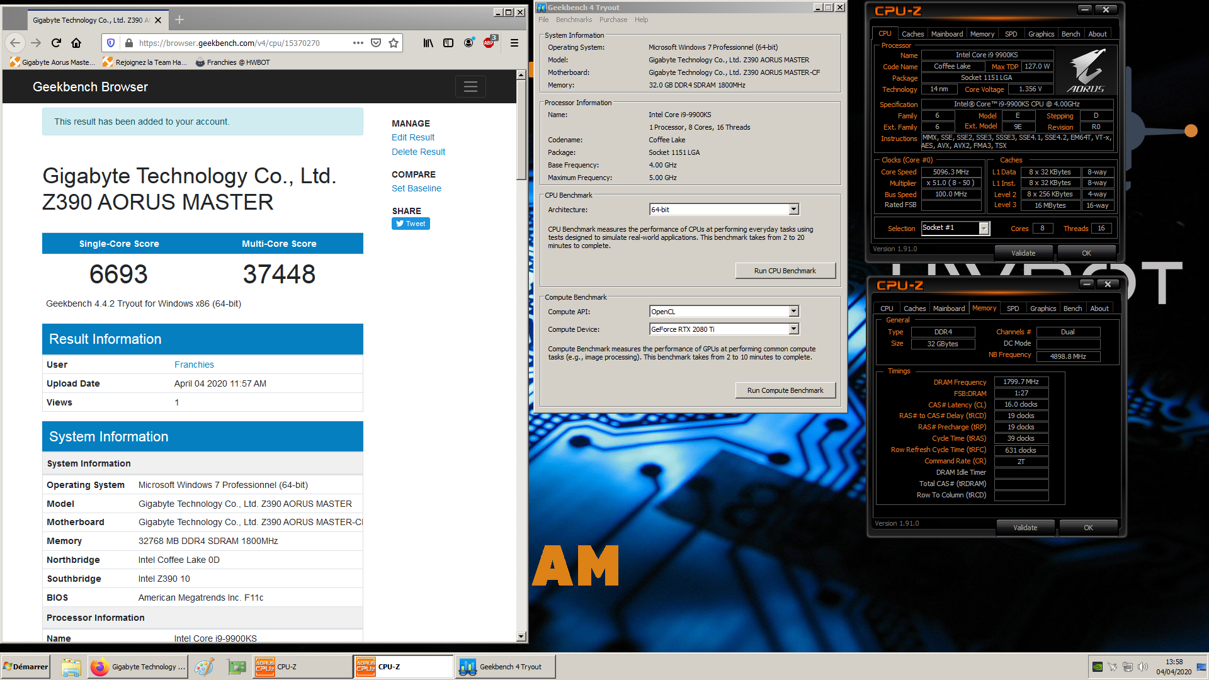The height and width of the screenshot is (680, 1209).
Task: Open Franchies user profile link
Action: tap(194, 365)
